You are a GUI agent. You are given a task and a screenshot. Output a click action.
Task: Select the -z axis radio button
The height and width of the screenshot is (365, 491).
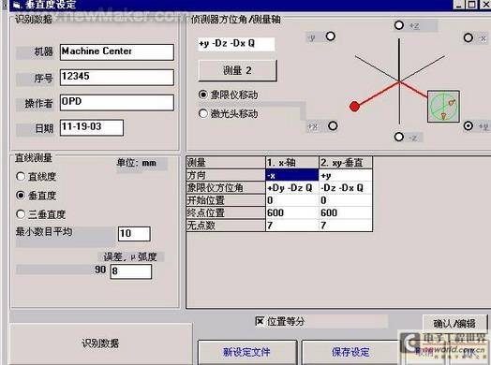pos(399,137)
